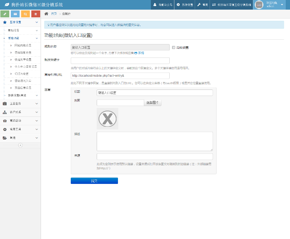Expand the 其他 menu chevron
This screenshot has height=239, width=290.
[x=37, y=138]
